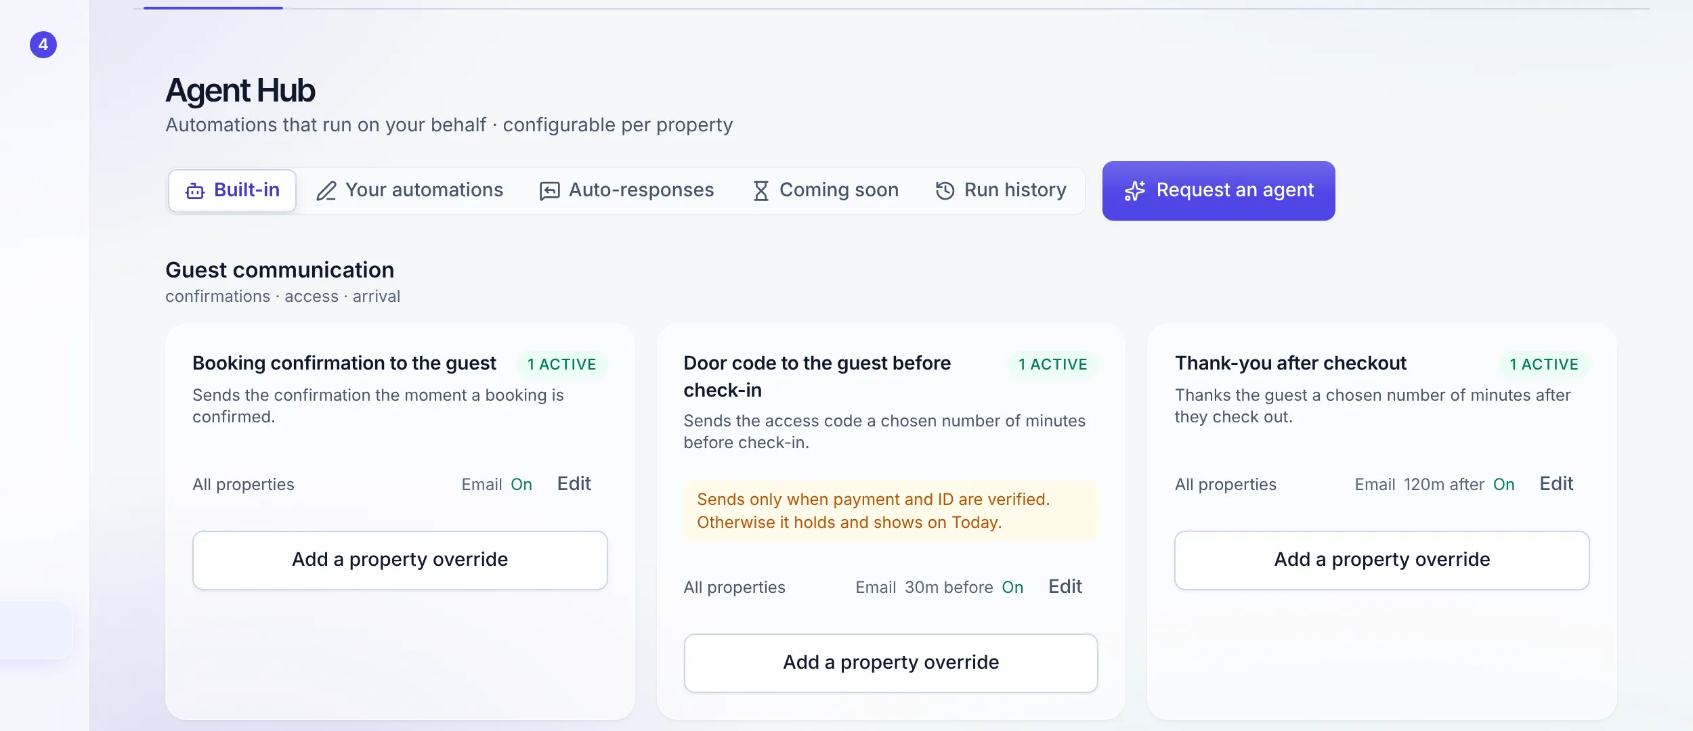Show the Coming soon tab
The image size is (1693, 731).
[826, 191]
